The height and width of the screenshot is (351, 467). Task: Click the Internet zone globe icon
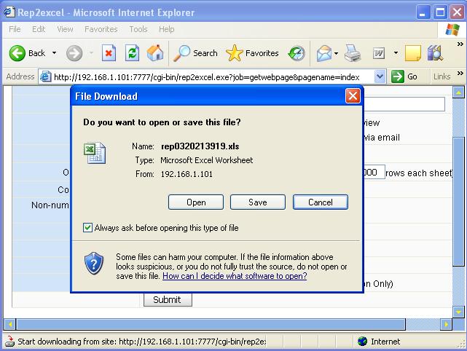click(x=362, y=342)
